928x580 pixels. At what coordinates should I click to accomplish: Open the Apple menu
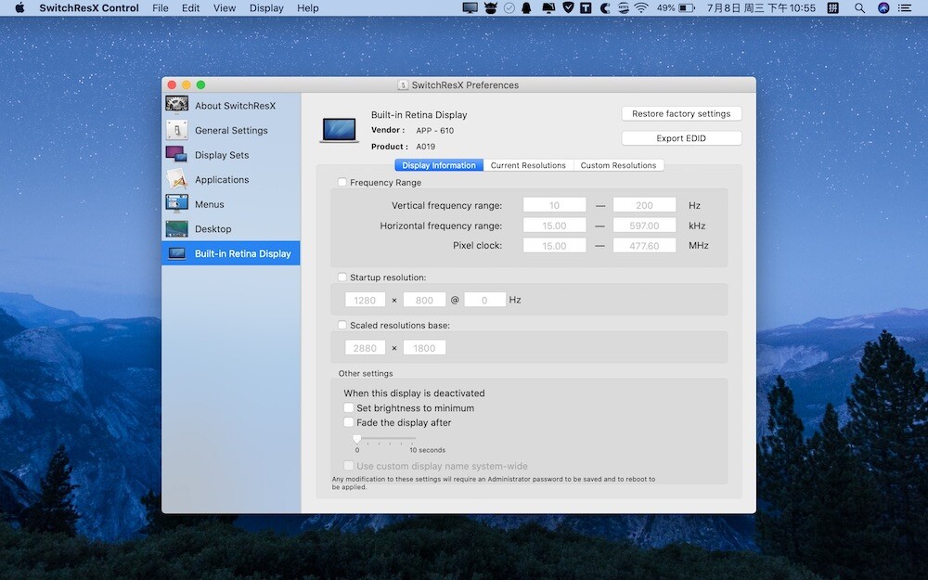19,7
